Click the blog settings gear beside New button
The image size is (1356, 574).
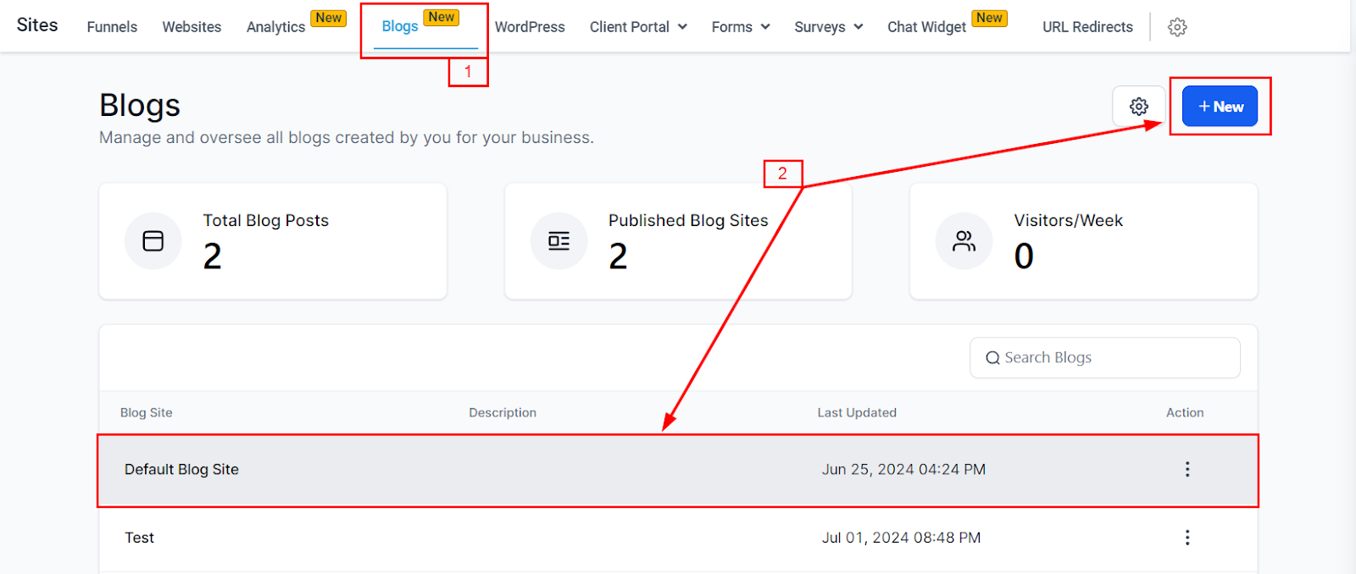click(x=1139, y=107)
